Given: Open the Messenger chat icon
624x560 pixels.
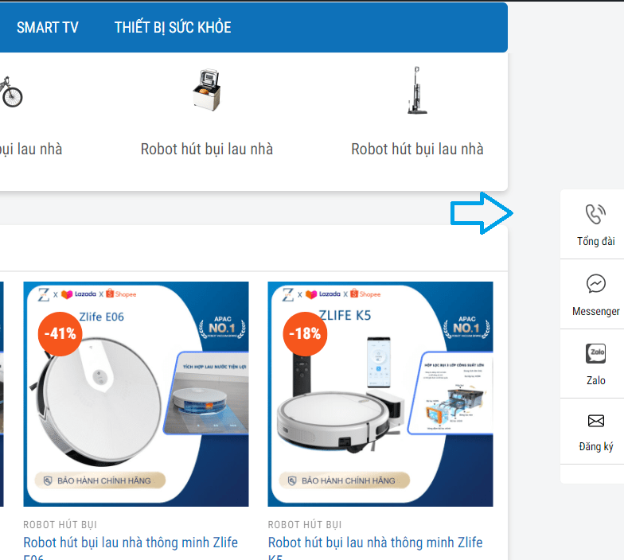Looking at the screenshot, I should [595, 284].
